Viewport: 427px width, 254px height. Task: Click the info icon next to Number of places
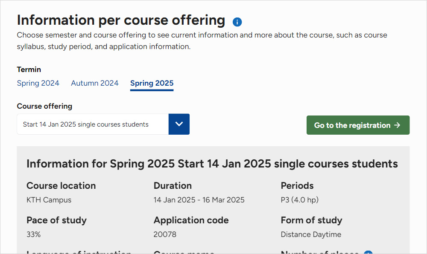coord(368,252)
